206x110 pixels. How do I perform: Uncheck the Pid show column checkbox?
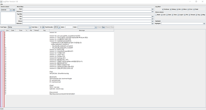click(x=185, y=15)
